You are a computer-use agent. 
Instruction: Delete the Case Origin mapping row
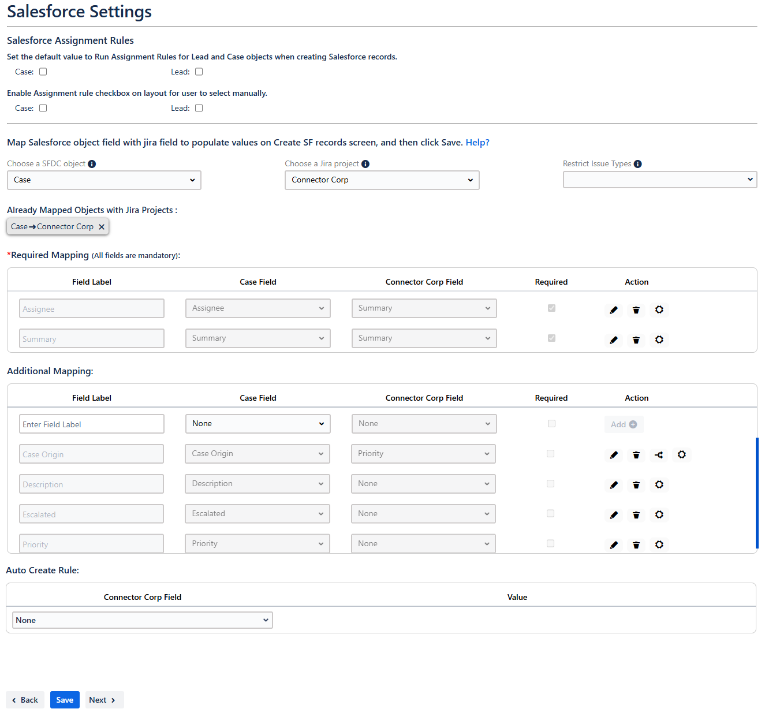click(x=636, y=455)
